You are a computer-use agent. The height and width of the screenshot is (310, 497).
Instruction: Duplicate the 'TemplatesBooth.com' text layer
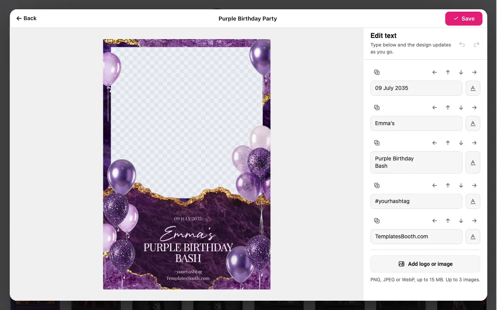pos(377,221)
